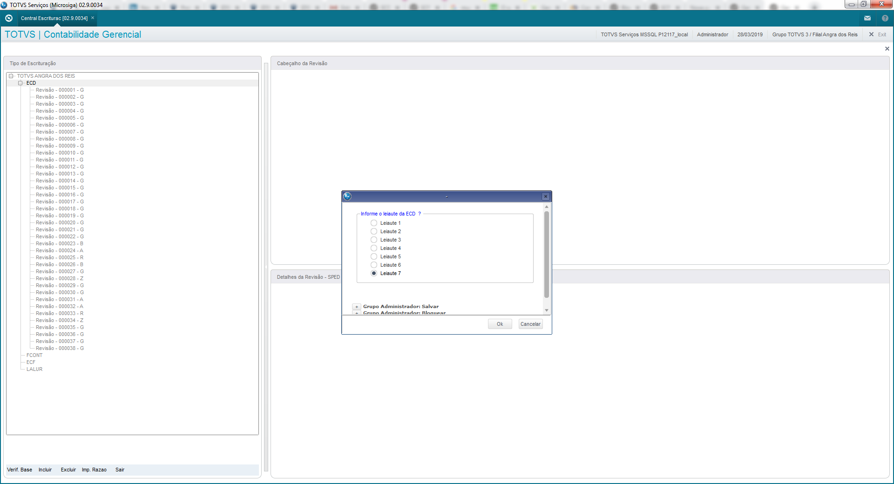
Task: Expand the Grupo Administrador: Salvar item
Action: (357, 307)
